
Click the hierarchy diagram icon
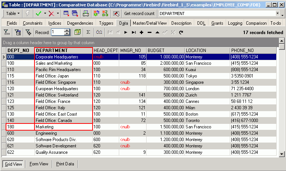click(105, 13)
